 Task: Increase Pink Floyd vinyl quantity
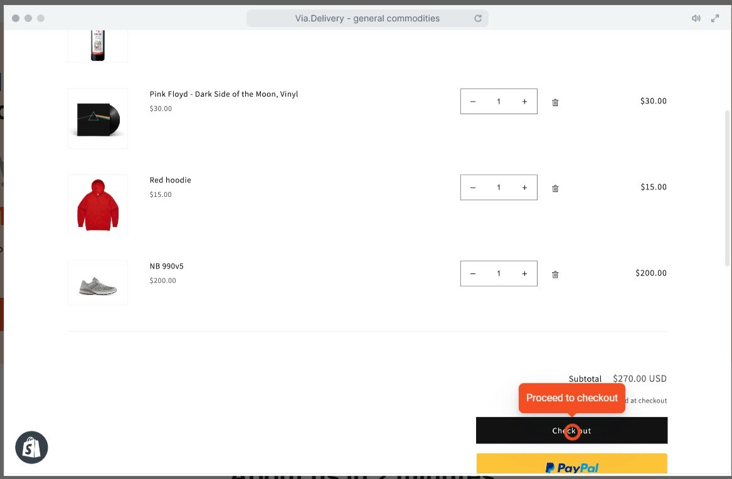coord(524,102)
